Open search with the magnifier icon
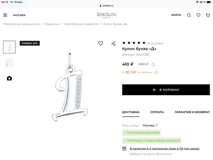The image size is (213, 160). coord(189,15)
